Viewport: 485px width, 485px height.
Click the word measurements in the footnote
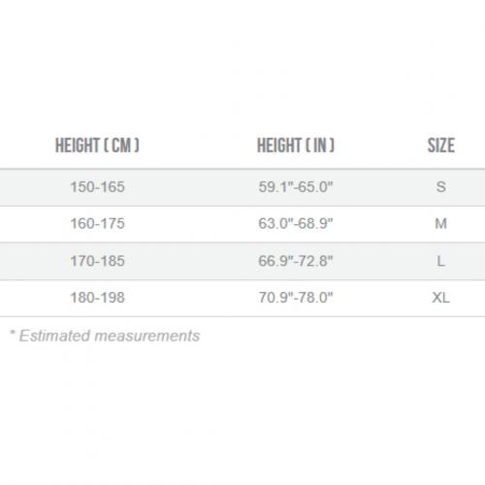[147, 336]
